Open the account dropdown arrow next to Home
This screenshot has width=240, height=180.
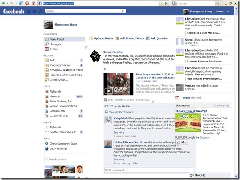(228, 12)
